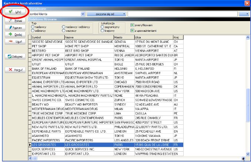Select the 7000 SONDERBORG street cell
The width and height of the screenshot is (251, 162).
[154, 86]
